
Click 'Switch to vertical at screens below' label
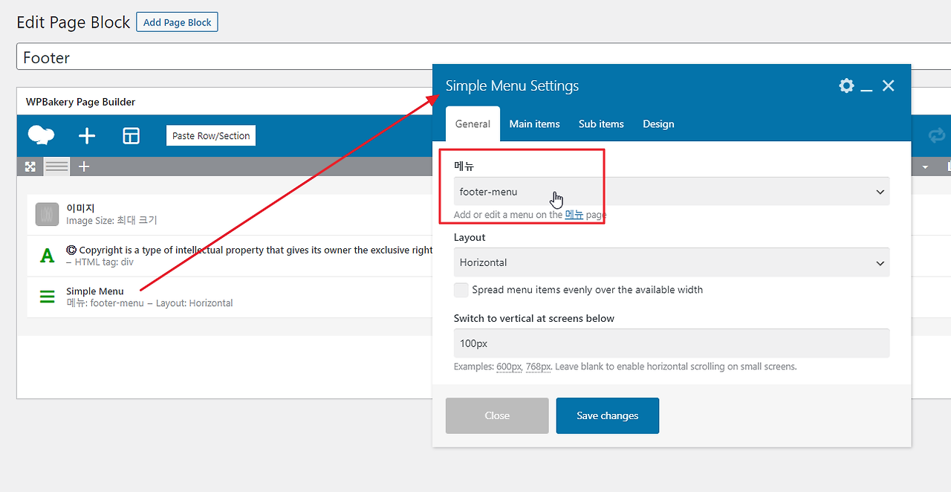point(534,318)
